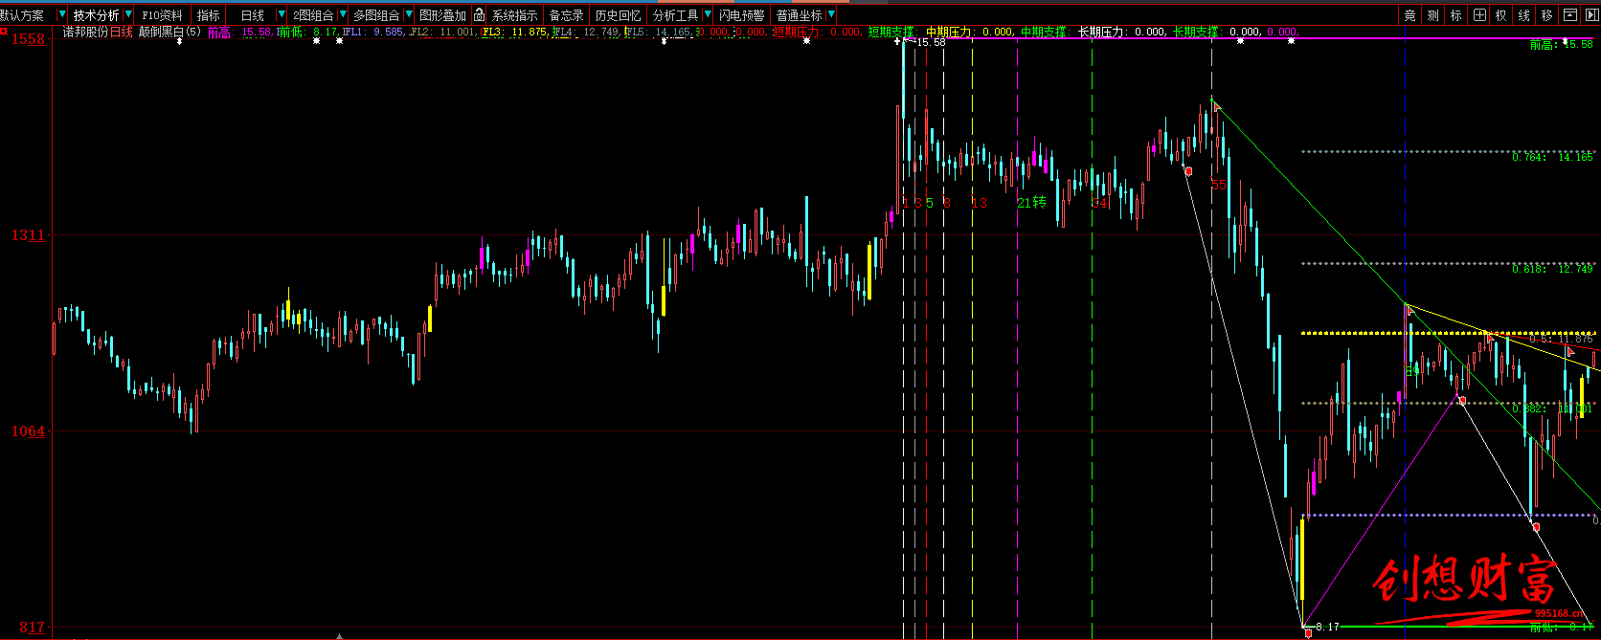Open the 普通坐标 coordinate dropdown arrow
The image size is (1601, 640).
(830, 15)
